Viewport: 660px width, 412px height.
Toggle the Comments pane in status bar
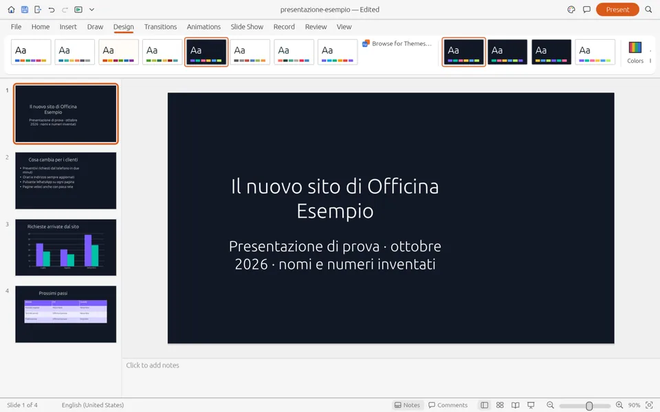point(448,405)
